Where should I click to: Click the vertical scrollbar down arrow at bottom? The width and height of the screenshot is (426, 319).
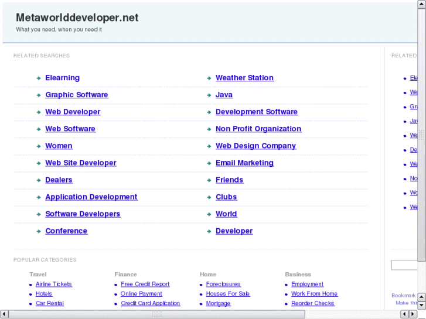(422, 305)
